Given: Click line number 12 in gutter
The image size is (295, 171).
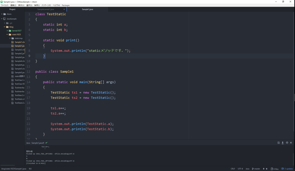Looking at the screenshot, I should point(29,72).
